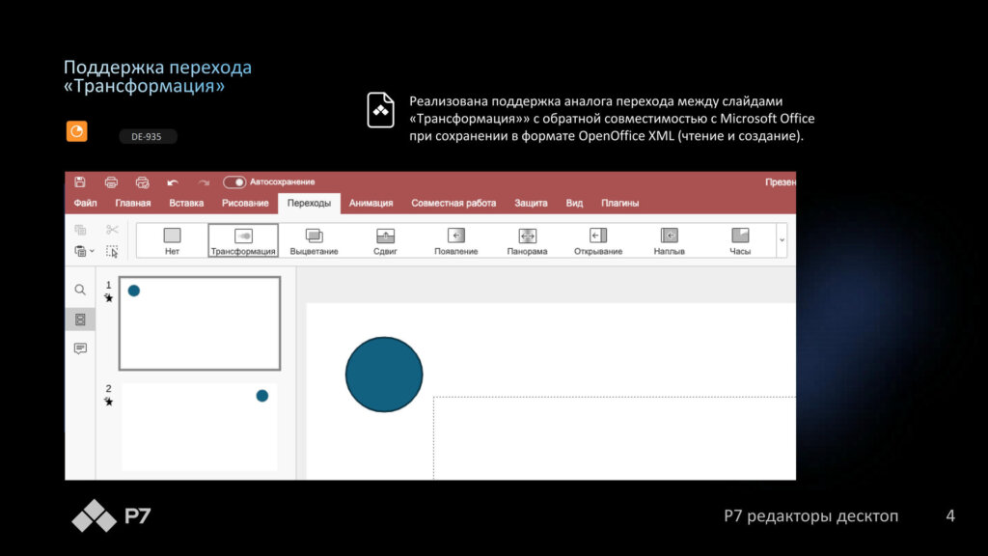The image size is (988, 556).
Task: Select slide 1 thumbnail
Action: point(200,323)
